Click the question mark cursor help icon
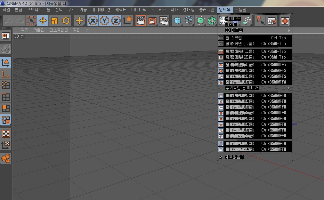Screen dimensions: 324x200 pos(260,21)
